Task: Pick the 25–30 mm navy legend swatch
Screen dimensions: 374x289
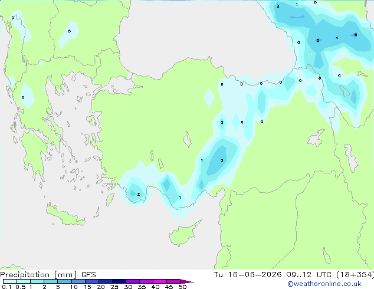Action: tap(119, 281)
